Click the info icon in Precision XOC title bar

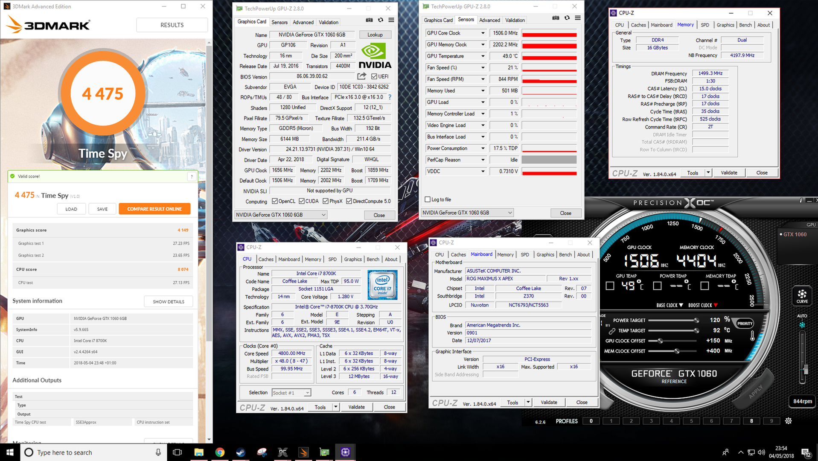pos(801,200)
